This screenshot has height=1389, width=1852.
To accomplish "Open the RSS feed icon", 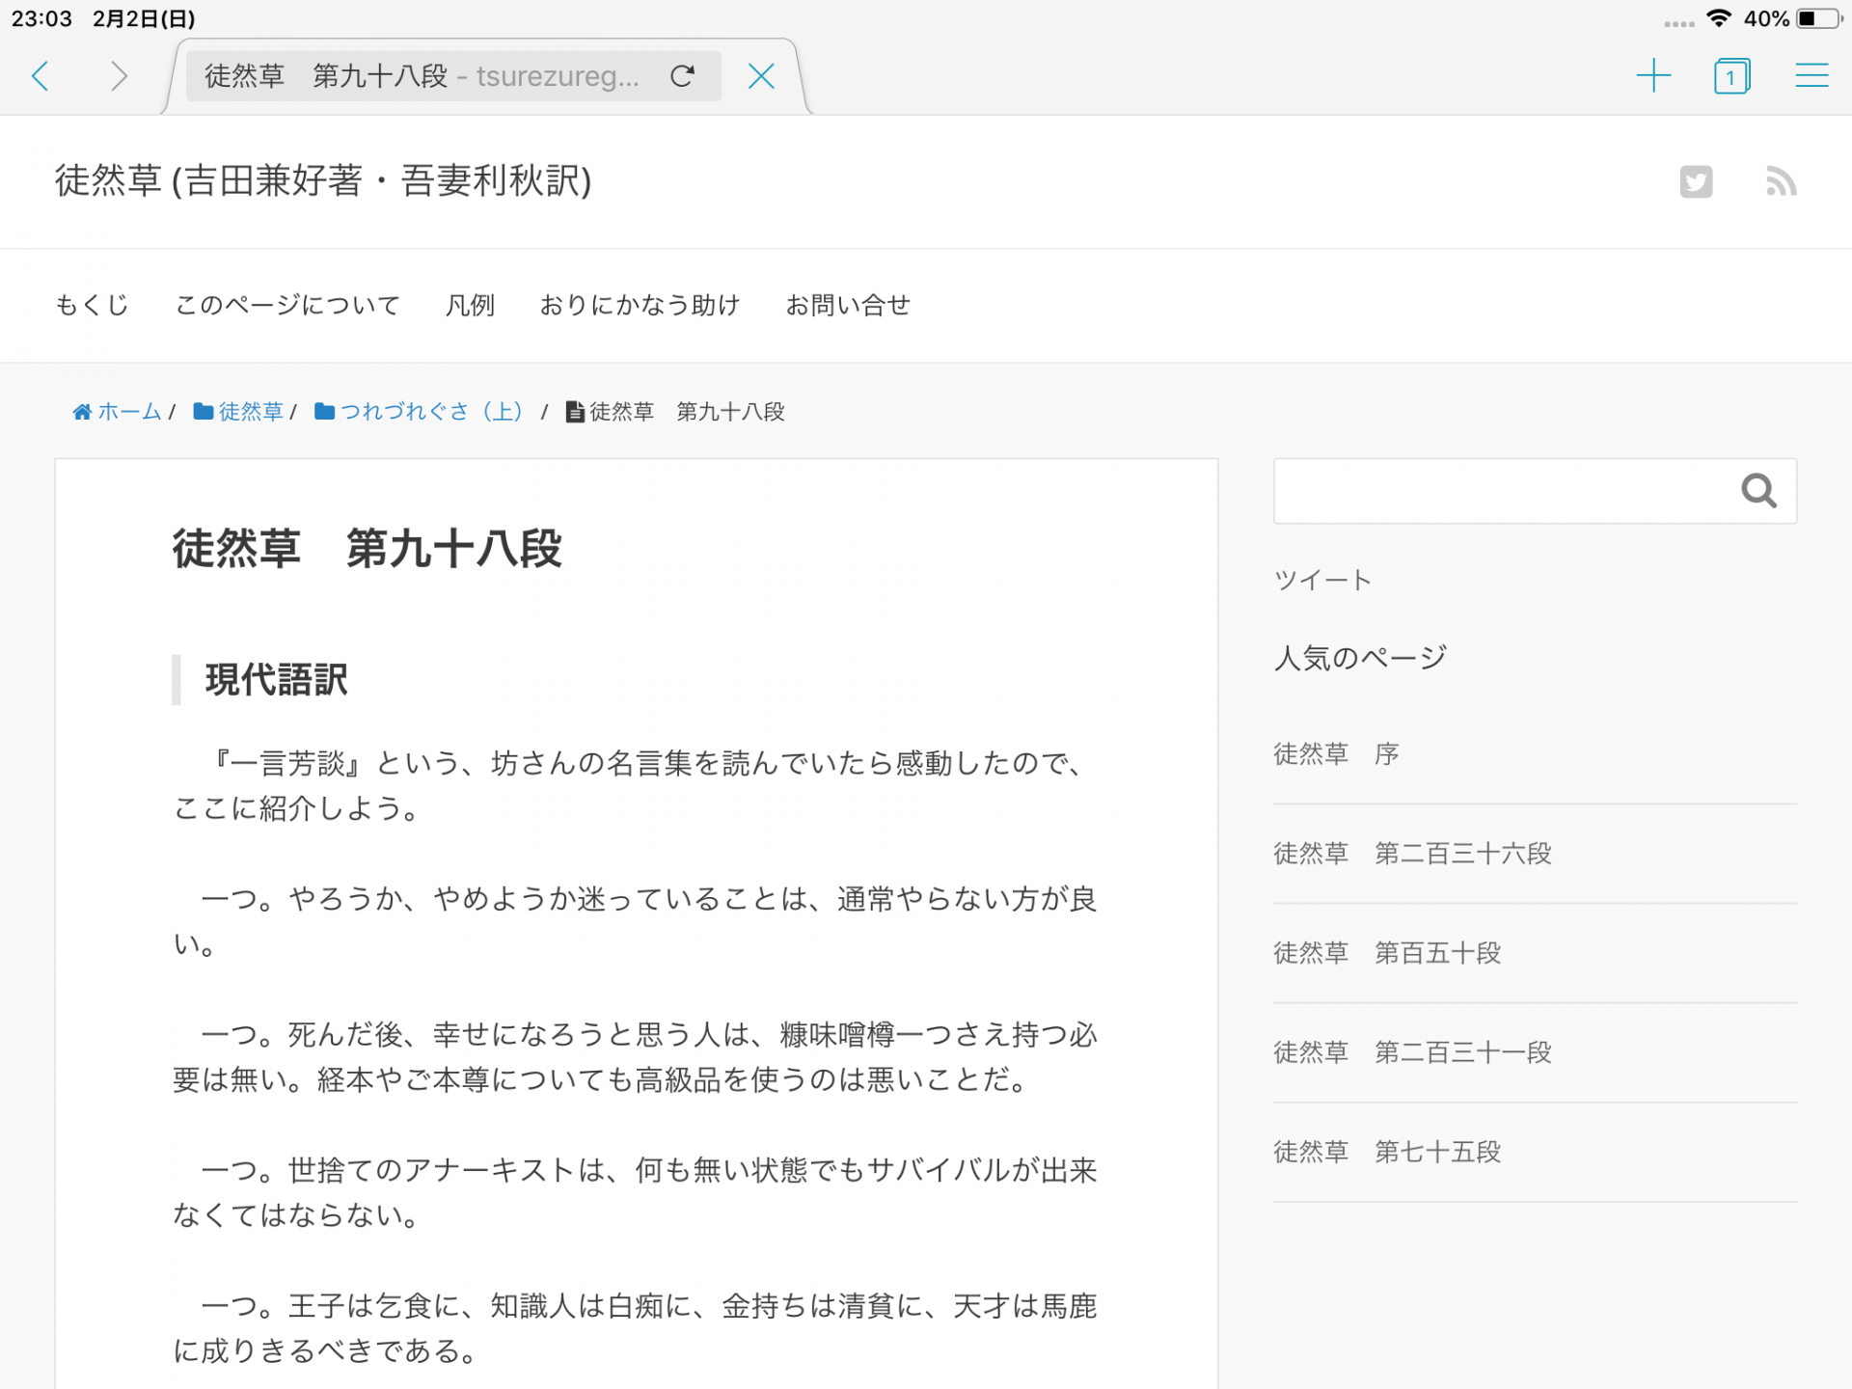I will coord(1781,181).
